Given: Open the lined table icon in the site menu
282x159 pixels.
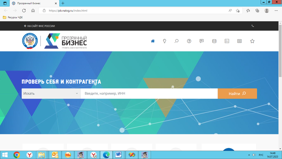Looking at the screenshot, I should [x=239, y=41].
